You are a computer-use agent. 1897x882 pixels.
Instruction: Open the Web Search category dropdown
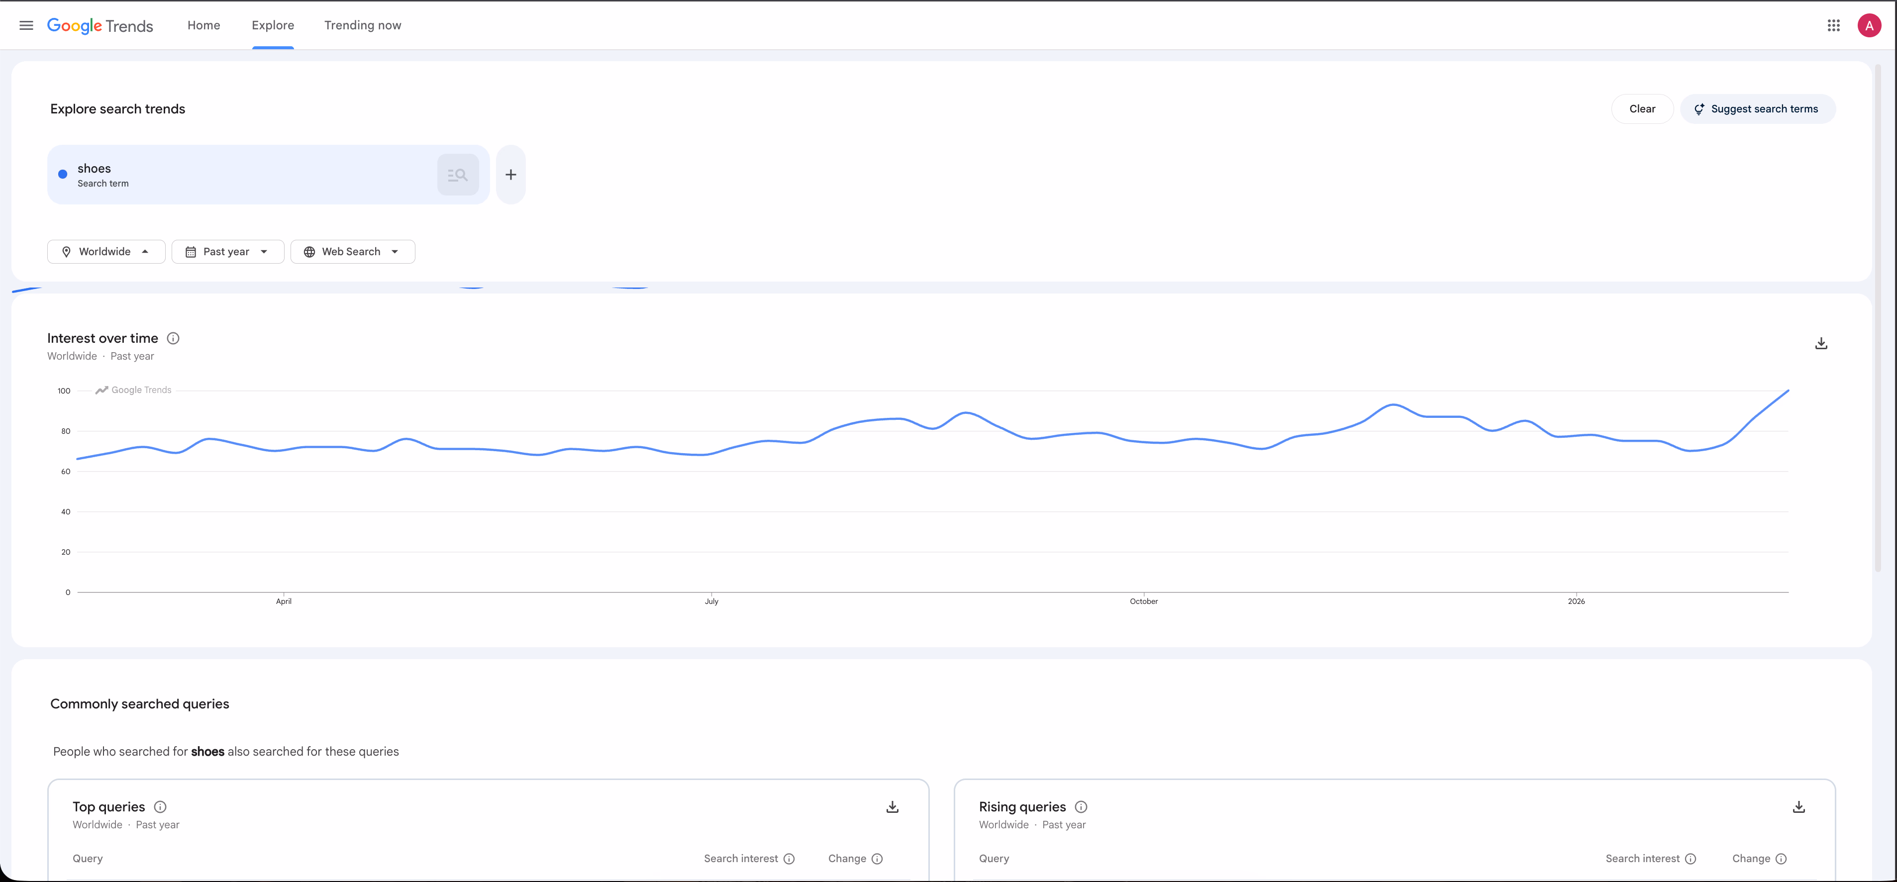click(x=353, y=251)
